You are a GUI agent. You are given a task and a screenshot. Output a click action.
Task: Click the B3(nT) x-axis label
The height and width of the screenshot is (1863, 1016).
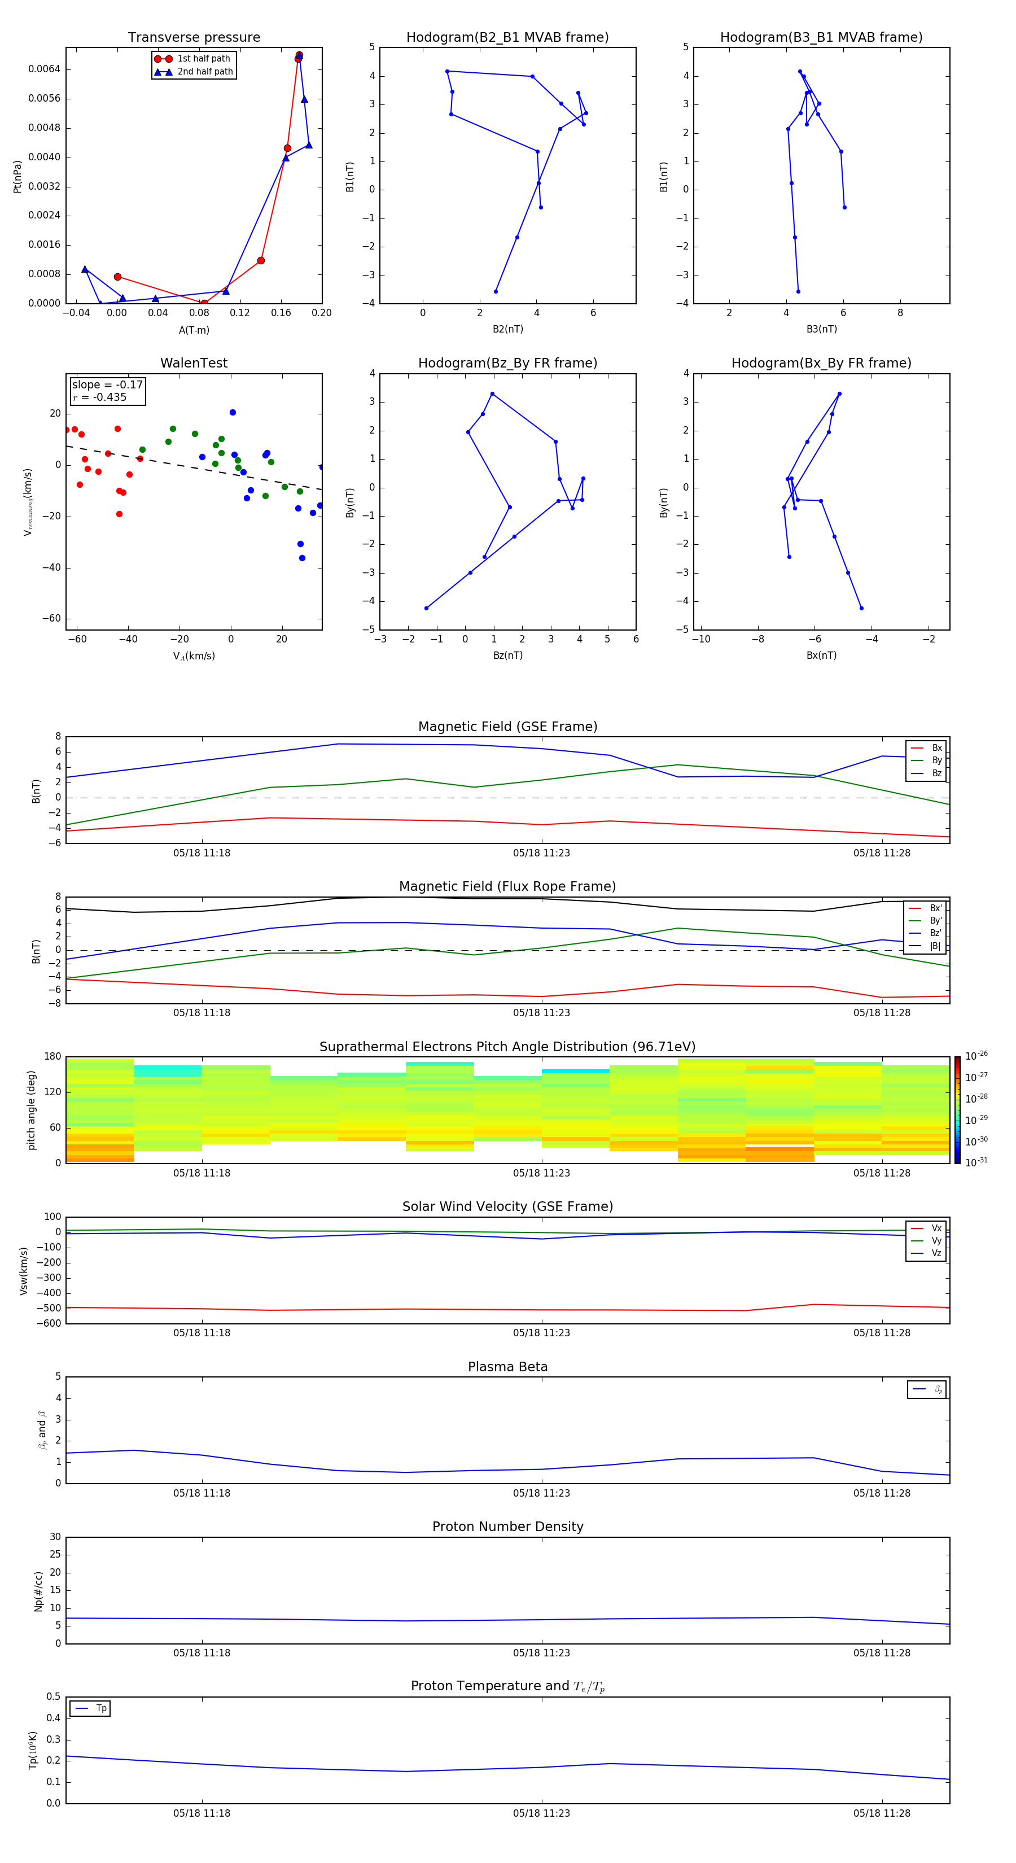[x=821, y=329]
